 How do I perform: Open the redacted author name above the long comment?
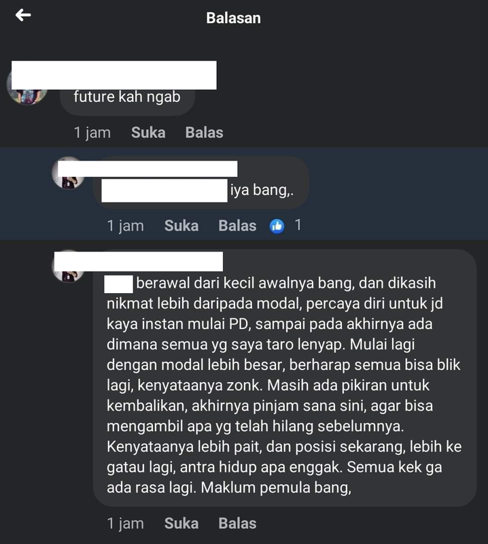point(139,262)
